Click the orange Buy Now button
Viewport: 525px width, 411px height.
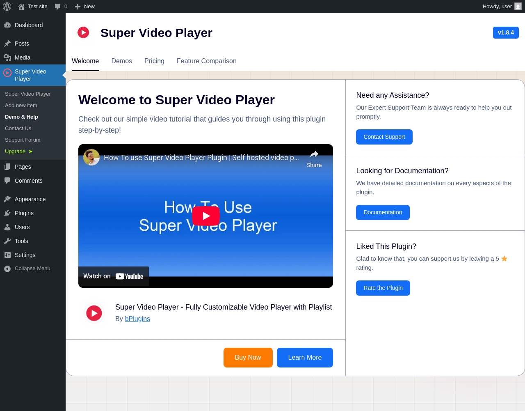pyautogui.click(x=248, y=358)
